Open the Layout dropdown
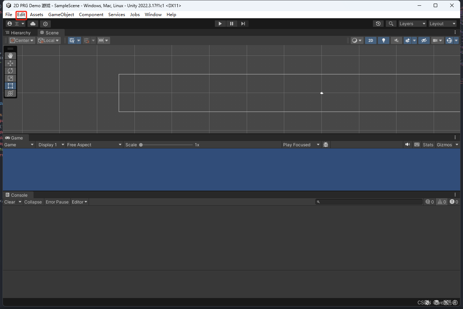 [x=443, y=24]
